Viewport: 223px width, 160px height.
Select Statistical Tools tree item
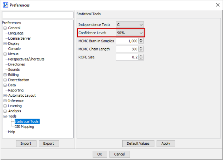click(27, 121)
